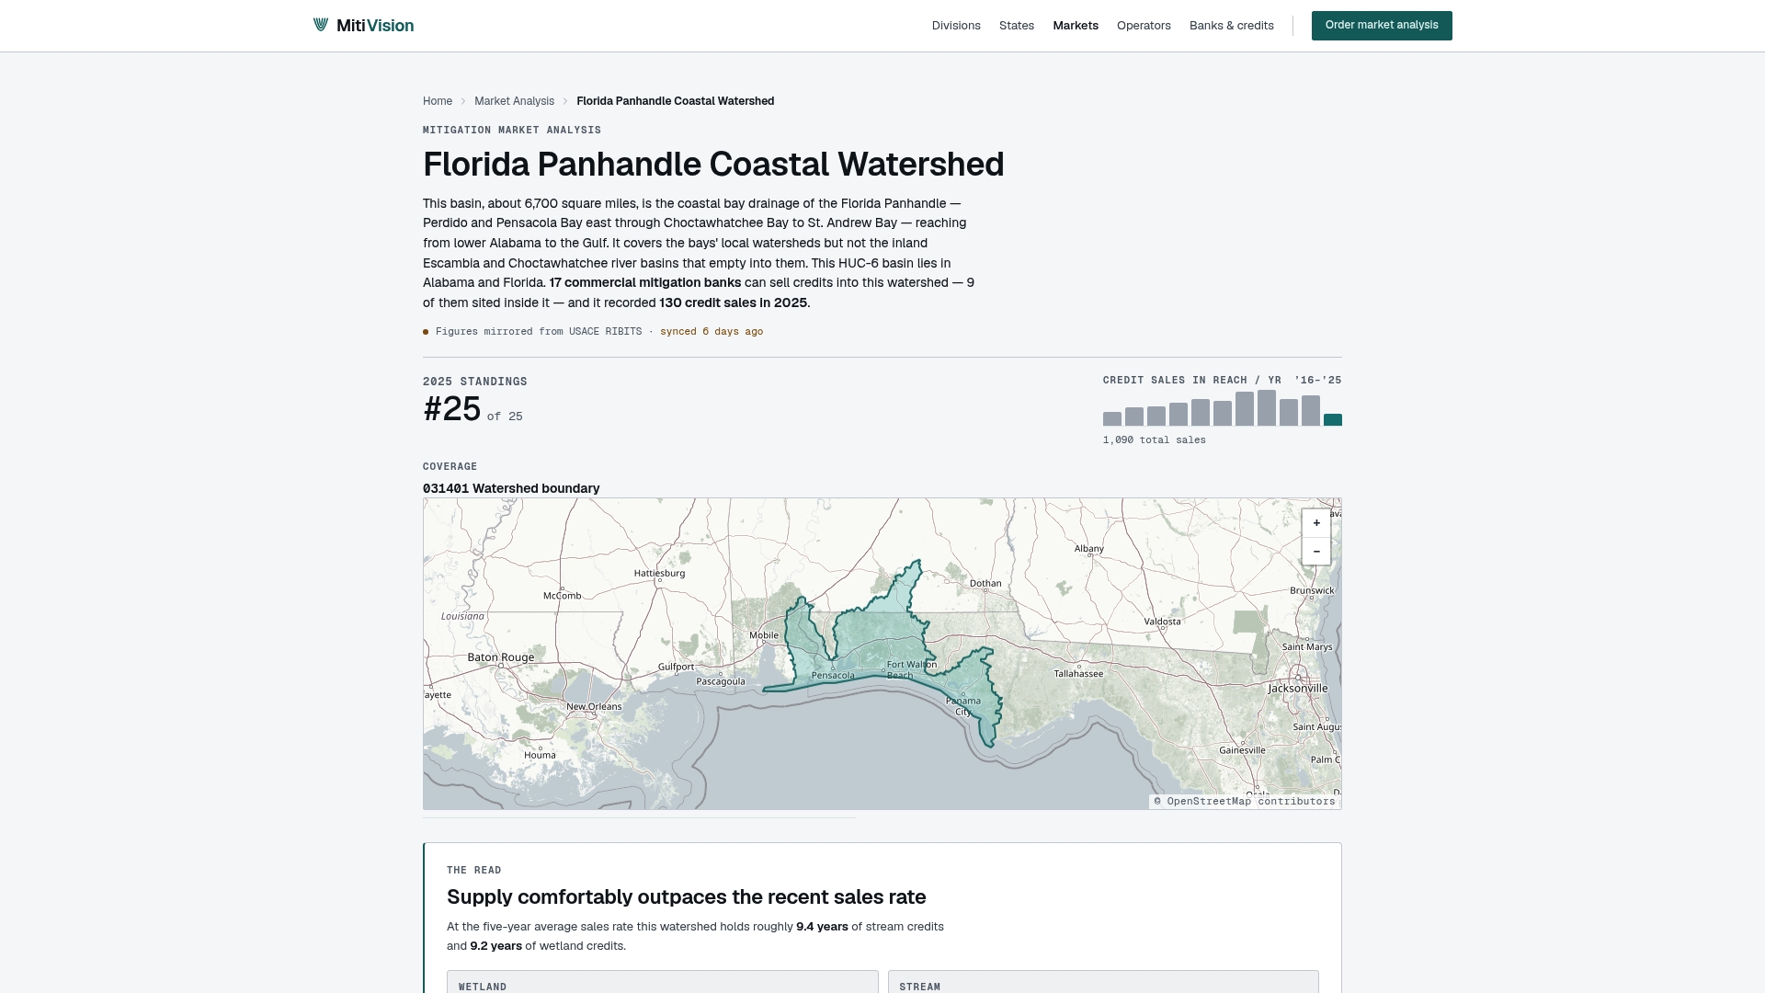Click the 'Supply comfortably outpaces the recent sales rate' heading
1765x993 pixels.
tap(686, 896)
